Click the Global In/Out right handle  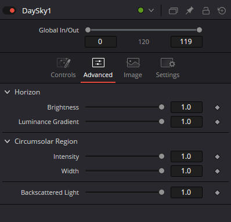199,30
